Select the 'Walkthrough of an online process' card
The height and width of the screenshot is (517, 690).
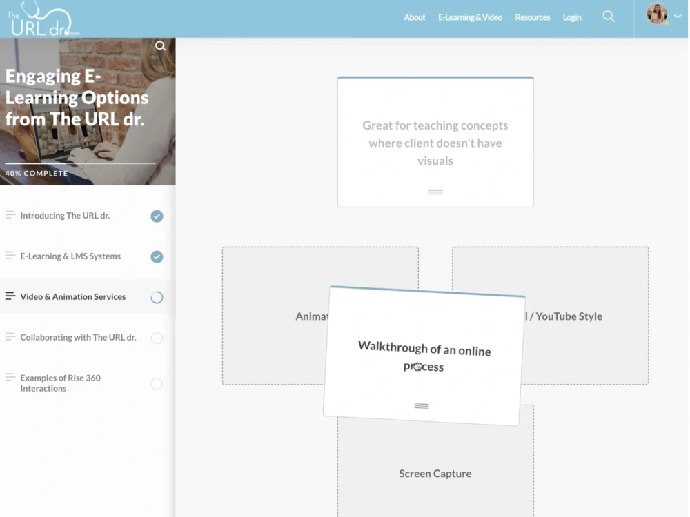[x=424, y=356]
